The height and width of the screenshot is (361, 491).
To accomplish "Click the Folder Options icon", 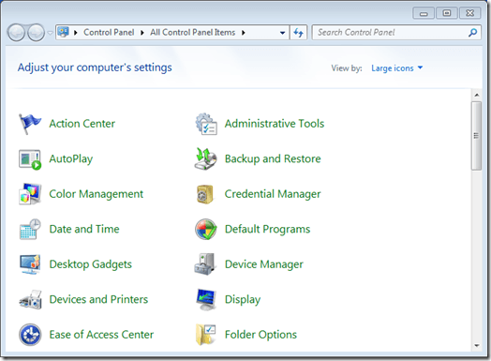I will pos(206,335).
